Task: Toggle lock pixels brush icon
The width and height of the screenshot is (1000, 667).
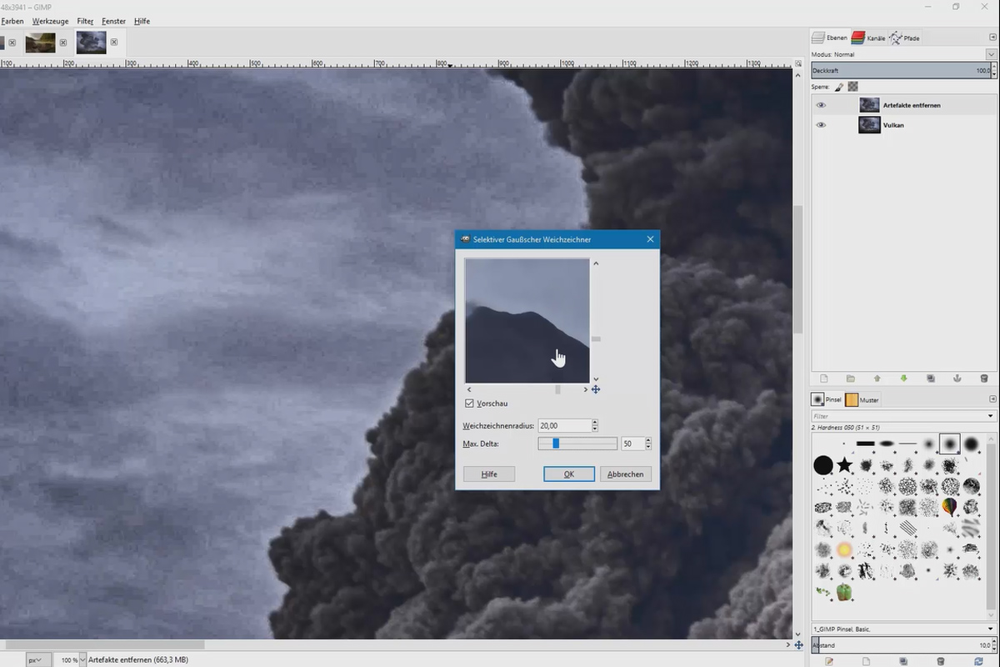Action: [x=840, y=87]
